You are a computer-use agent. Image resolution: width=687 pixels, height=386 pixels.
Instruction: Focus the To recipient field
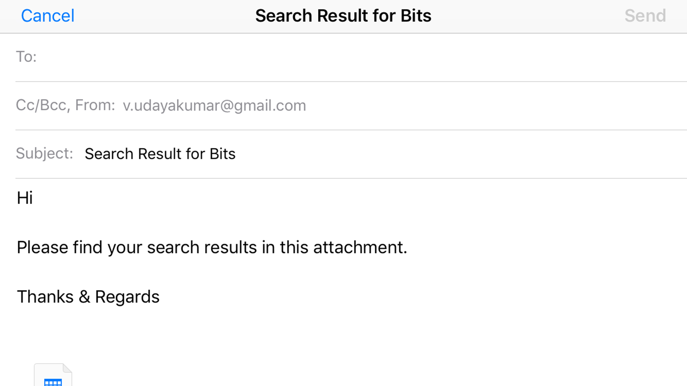click(342, 57)
